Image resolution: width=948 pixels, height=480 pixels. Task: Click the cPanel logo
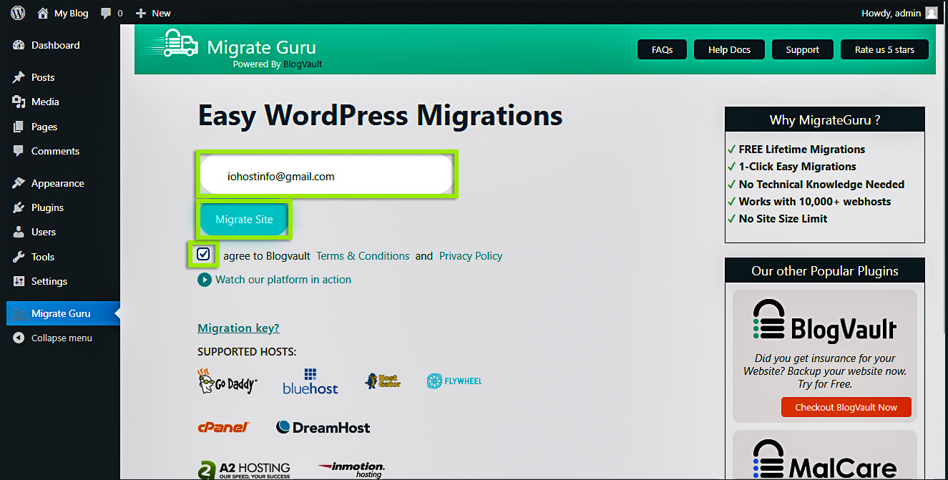pos(224,426)
